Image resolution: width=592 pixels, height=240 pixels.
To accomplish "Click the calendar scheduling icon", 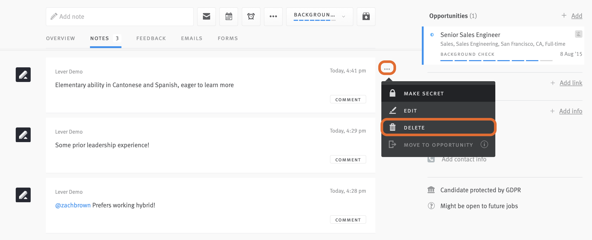I will click(228, 16).
